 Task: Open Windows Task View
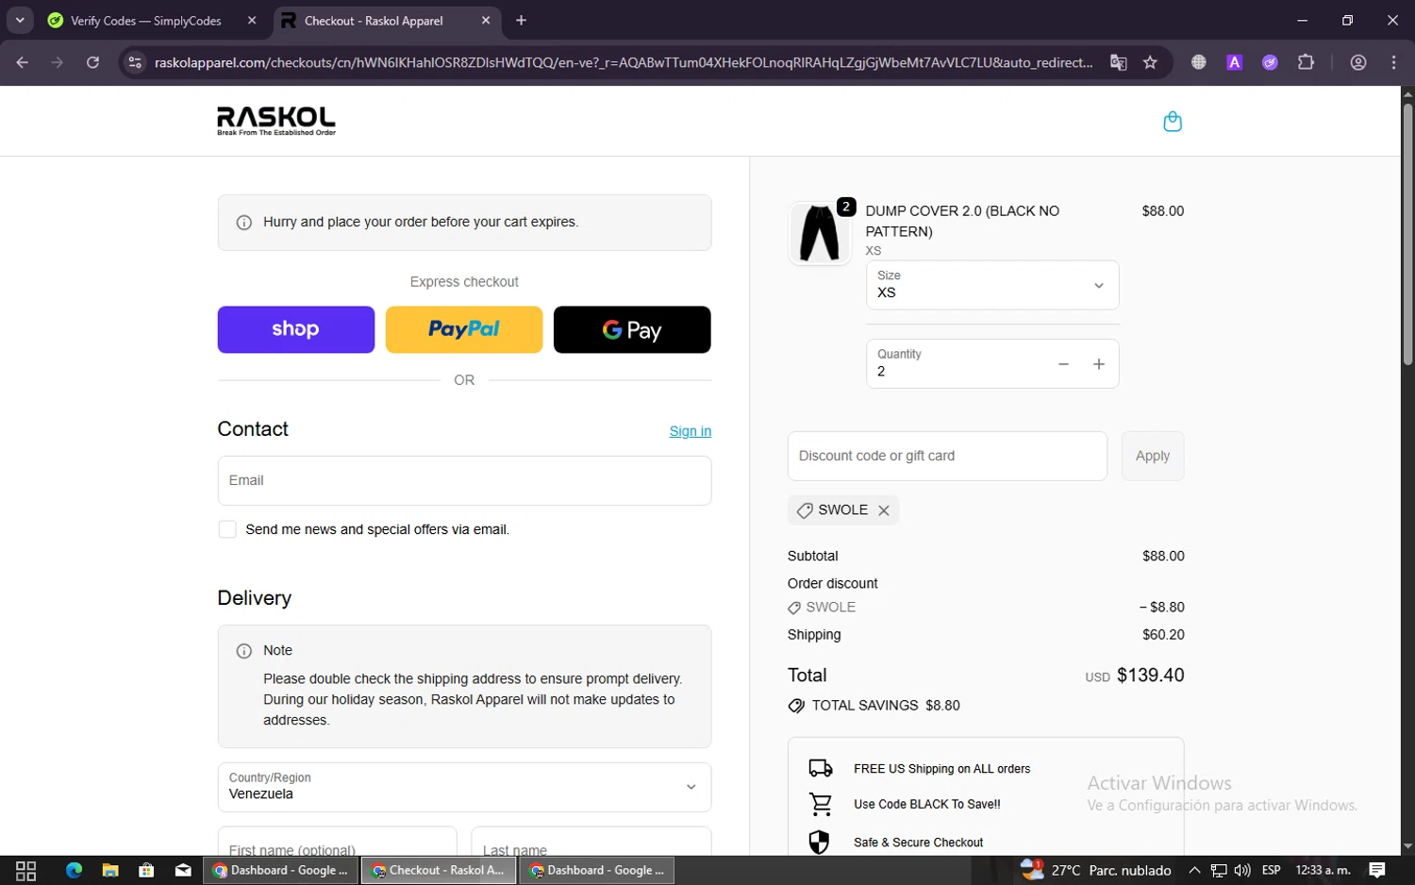(x=26, y=870)
